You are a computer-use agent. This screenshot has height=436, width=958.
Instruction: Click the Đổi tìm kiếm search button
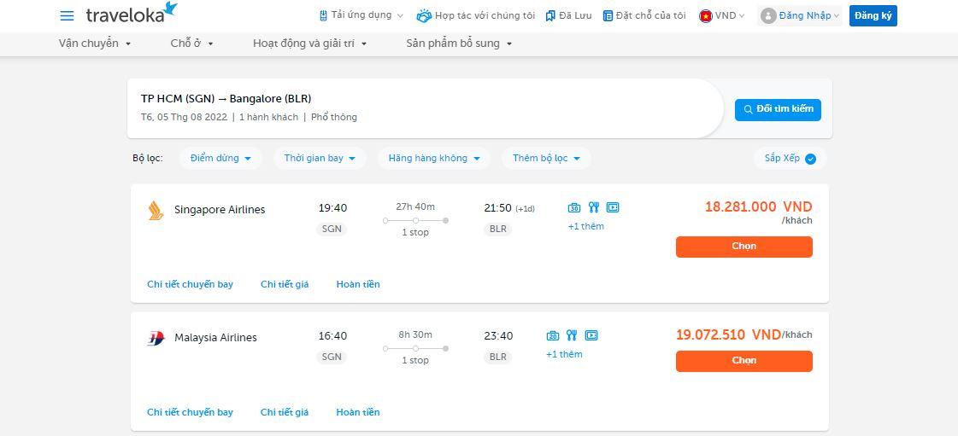(778, 110)
